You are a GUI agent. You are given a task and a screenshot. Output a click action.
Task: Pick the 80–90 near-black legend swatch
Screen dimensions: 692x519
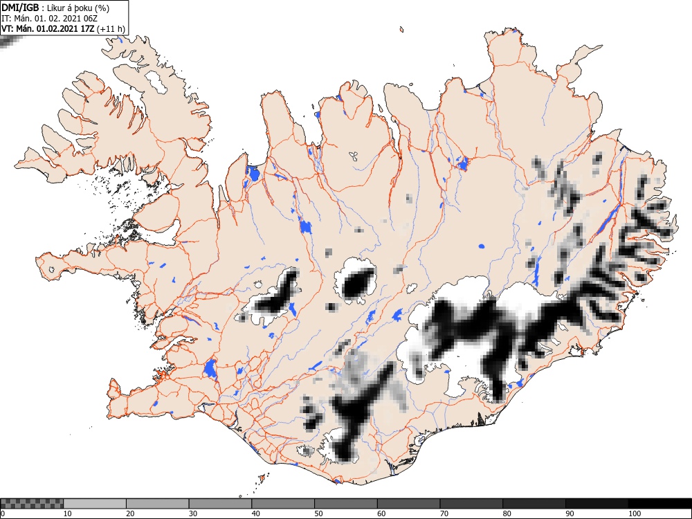[x=534, y=504]
